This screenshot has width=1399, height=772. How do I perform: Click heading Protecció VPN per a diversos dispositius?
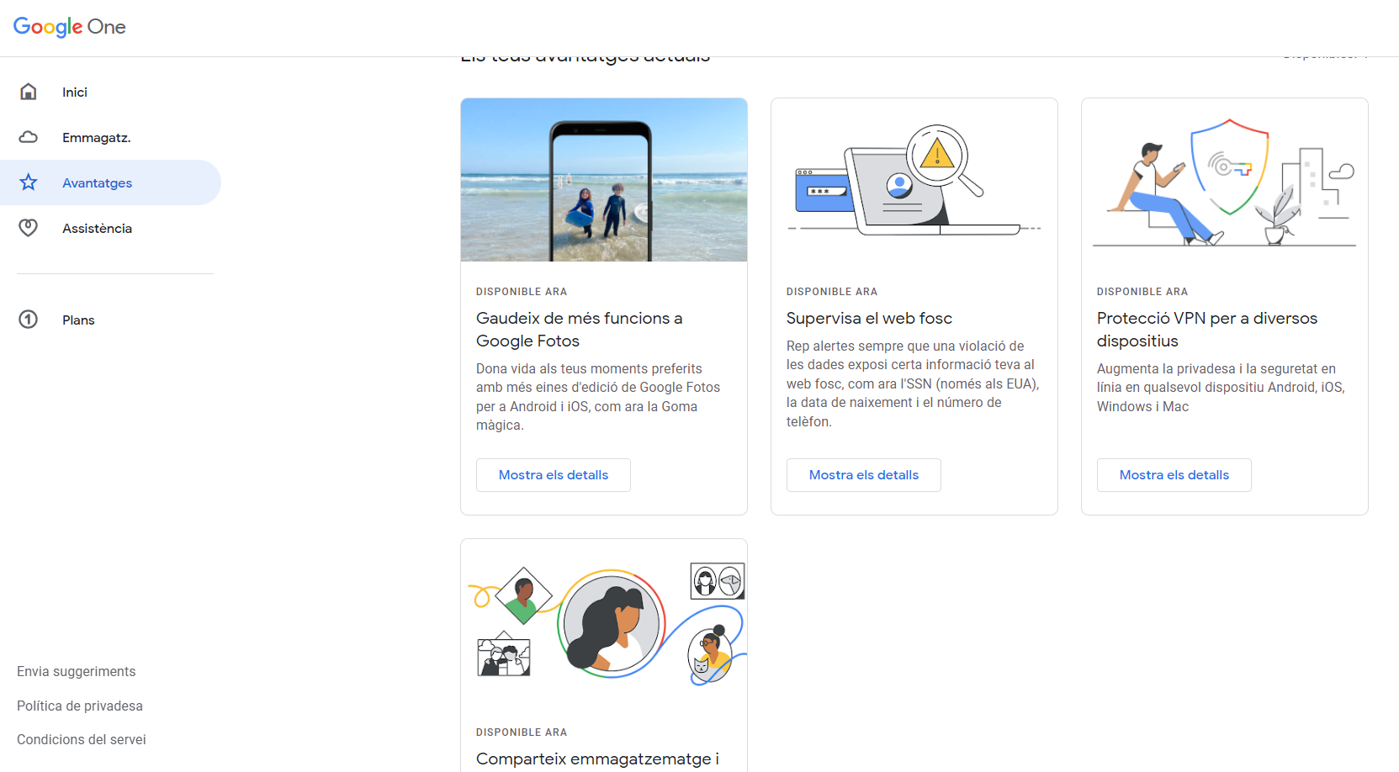[x=1207, y=330]
